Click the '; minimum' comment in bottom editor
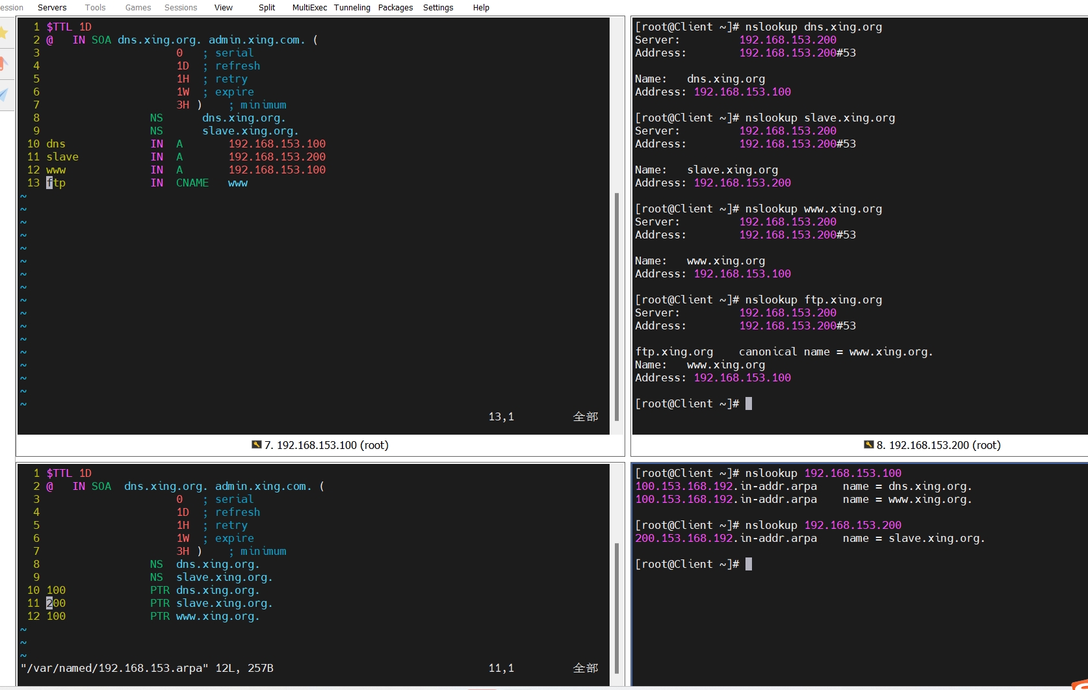1088x690 pixels. [x=257, y=551]
